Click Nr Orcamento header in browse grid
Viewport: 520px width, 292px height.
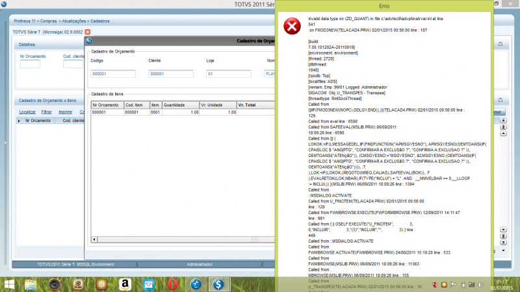(x=38, y=121)
